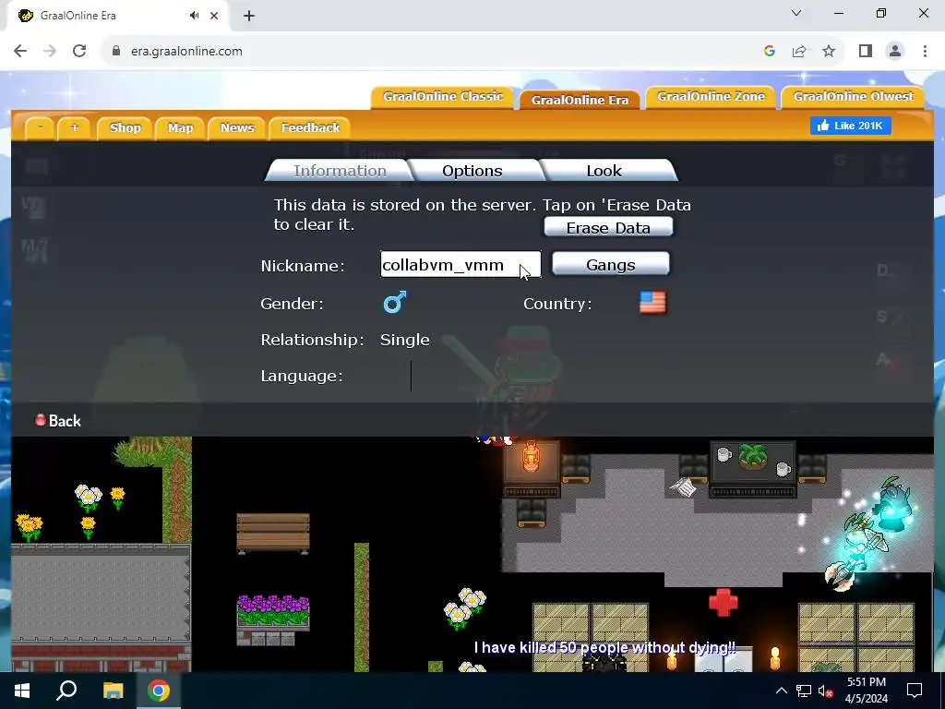Open the News button

click(237, 127)
